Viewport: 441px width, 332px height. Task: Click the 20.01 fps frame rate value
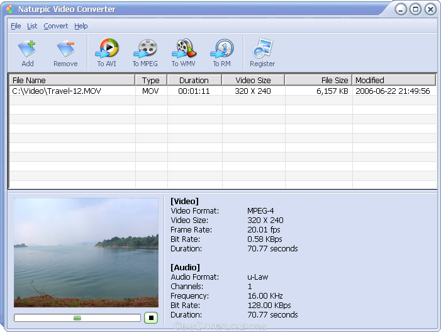pos(264,229)
